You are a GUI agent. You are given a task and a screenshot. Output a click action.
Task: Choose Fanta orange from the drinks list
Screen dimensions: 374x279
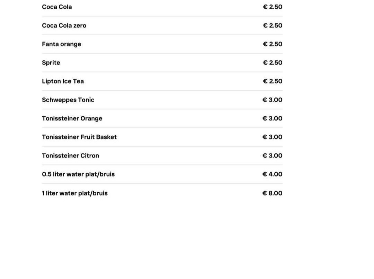click(61, 44)
